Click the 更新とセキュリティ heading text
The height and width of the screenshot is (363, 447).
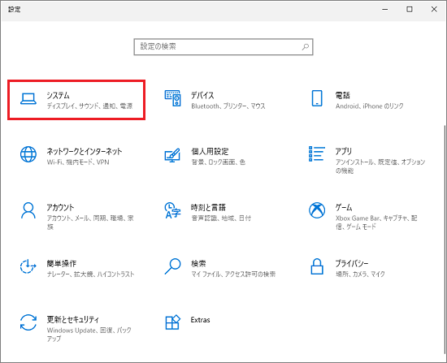(x=73, y=319)
